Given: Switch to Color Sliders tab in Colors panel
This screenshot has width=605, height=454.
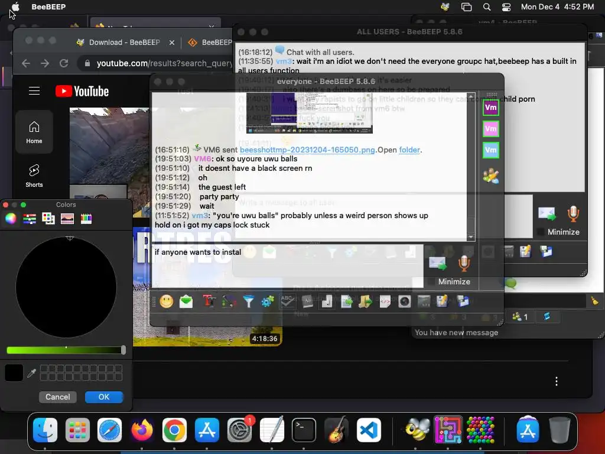Looking at the screenshot, I should click(x=30, y=219).
